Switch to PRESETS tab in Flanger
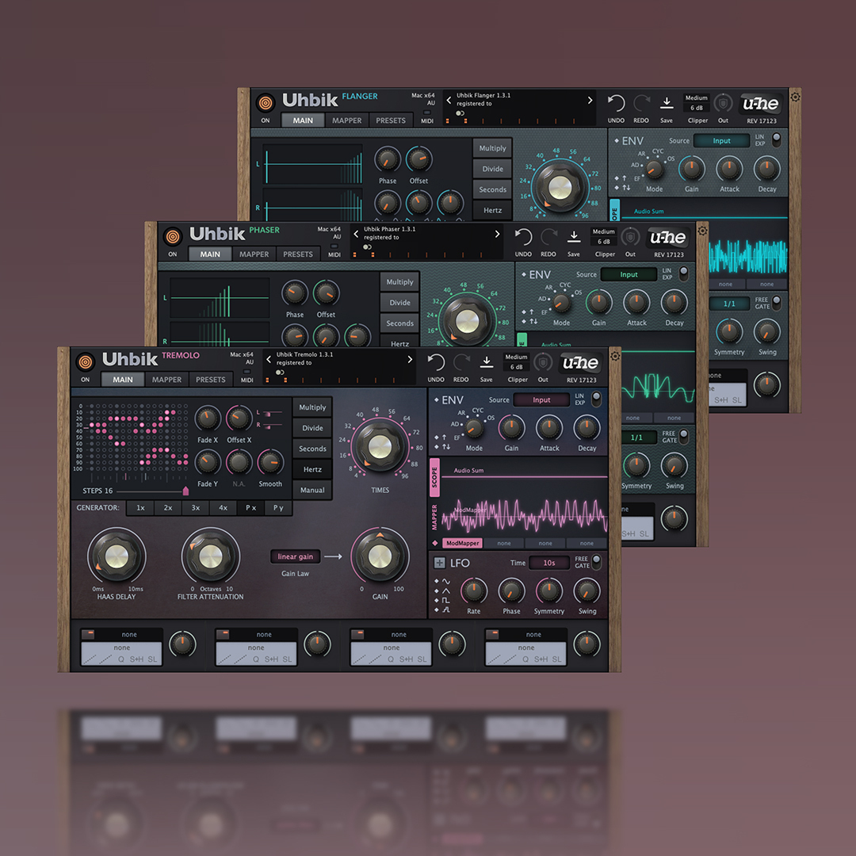 tap(391, 120)
